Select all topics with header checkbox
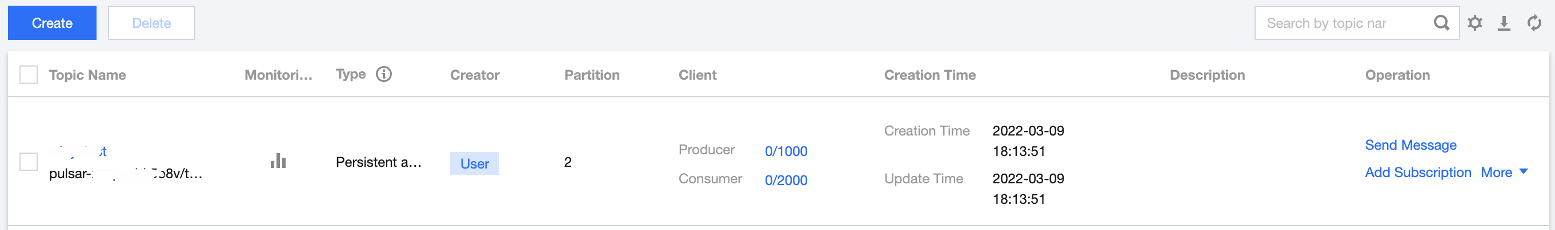The height and width of the screenshot is (230, 1555). pyautogui.click(x=29, y=75)
